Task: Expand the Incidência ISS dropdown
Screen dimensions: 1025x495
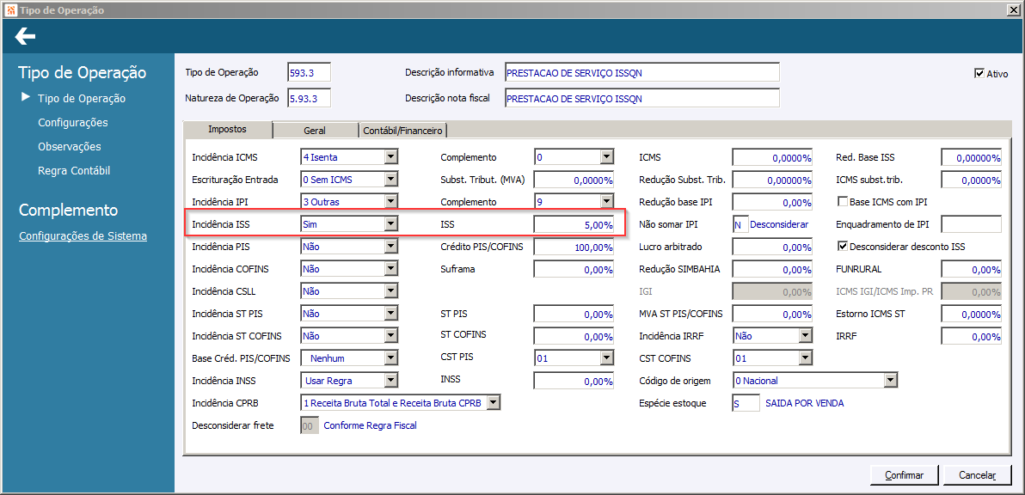Action: [391, 224]
